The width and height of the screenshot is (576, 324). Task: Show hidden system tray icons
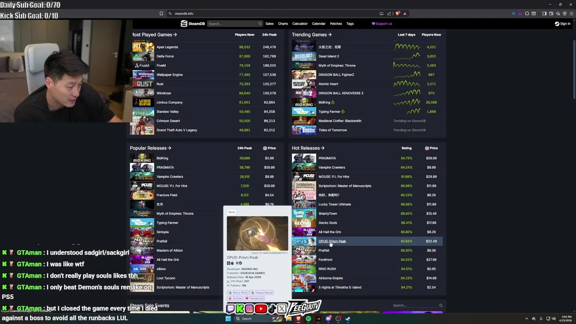pos(526,319)
